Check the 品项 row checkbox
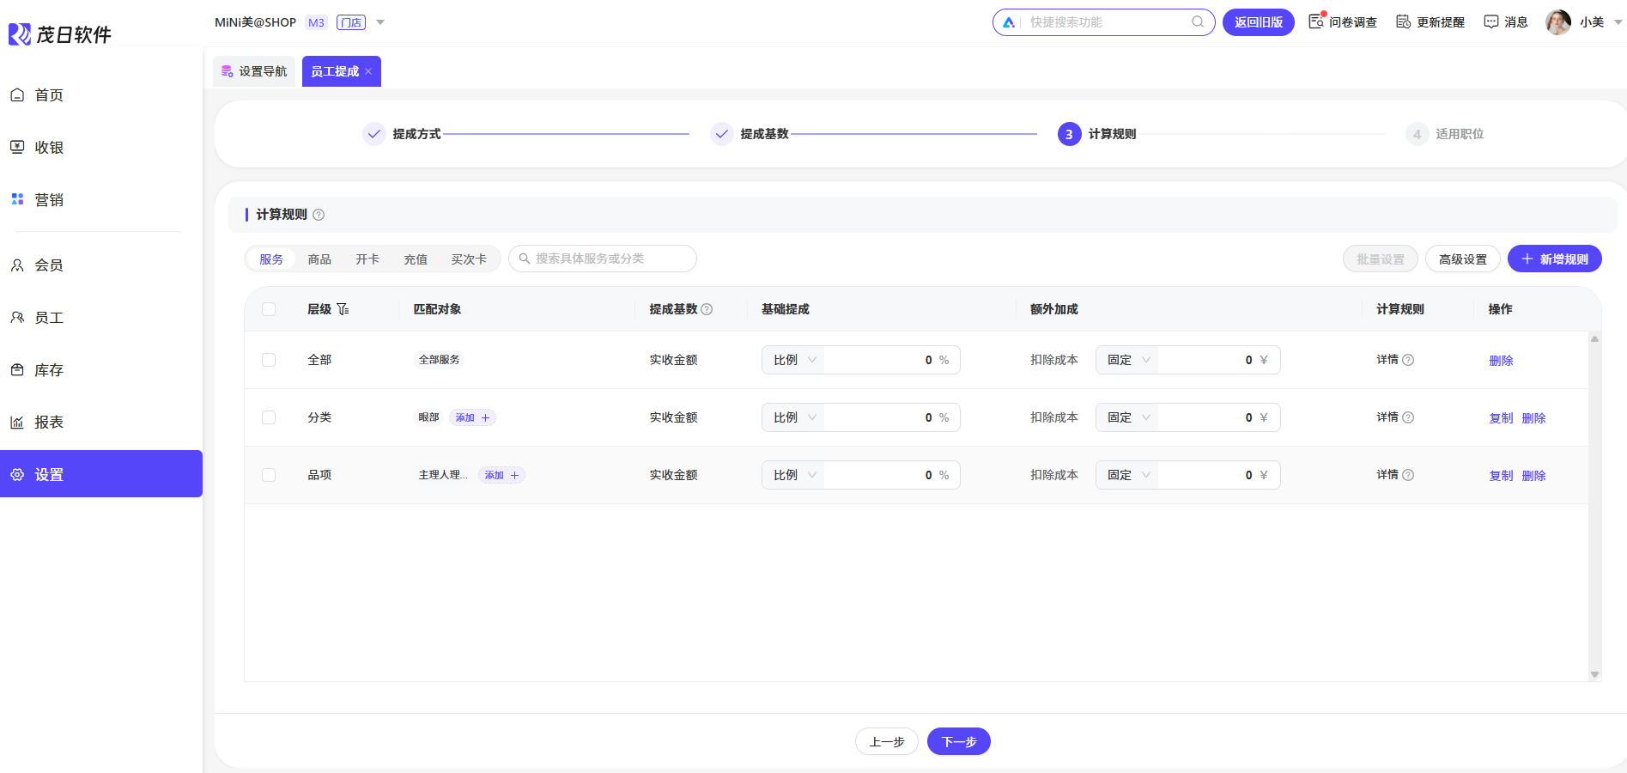This screenshot has width=1627, height=773. [269, 475]
